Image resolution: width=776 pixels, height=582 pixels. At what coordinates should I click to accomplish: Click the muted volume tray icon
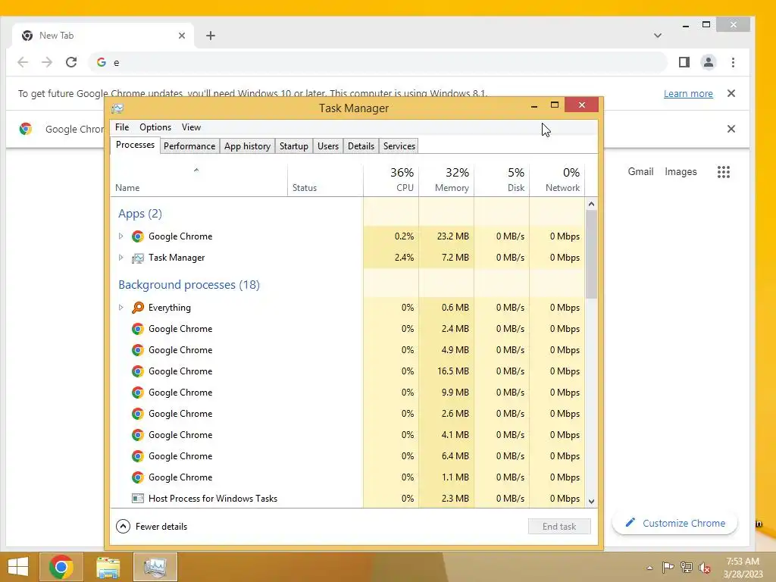click(705, 568)
